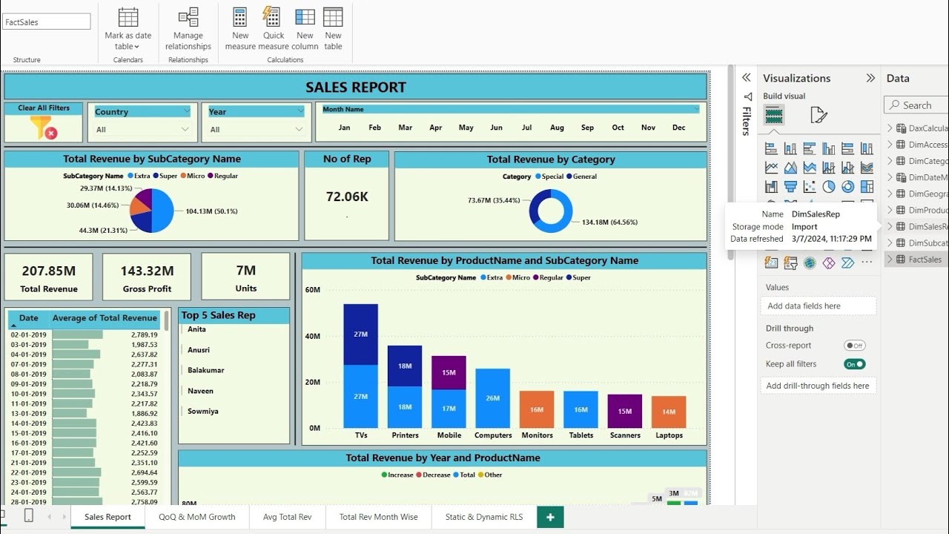Open the Year slicer dropdown
Screen dimensions: 949x534
click(299, 129)
